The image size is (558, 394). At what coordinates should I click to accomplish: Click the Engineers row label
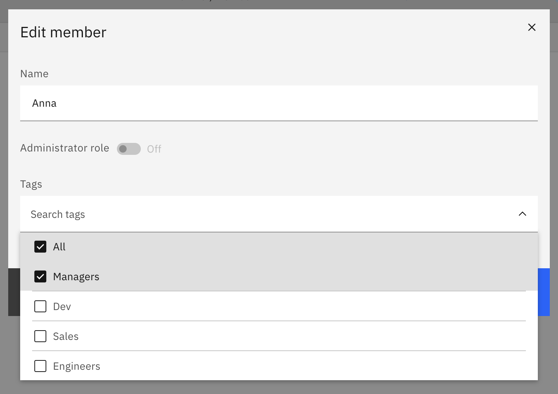pos(76,366)
